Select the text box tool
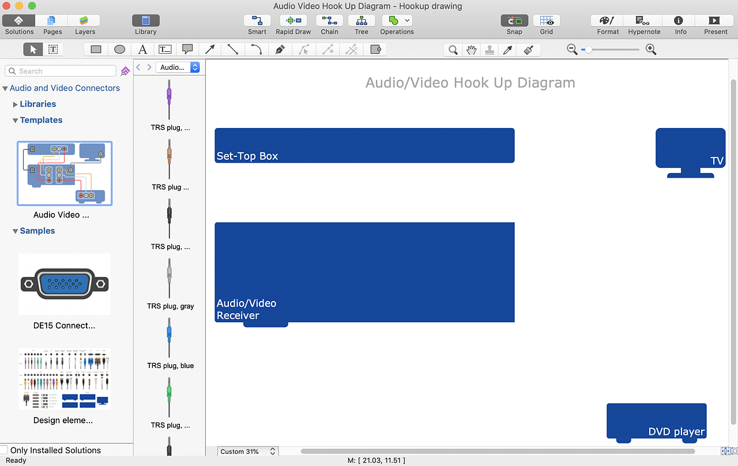Viewport: 738px width, 466px height. coord(165,50)
